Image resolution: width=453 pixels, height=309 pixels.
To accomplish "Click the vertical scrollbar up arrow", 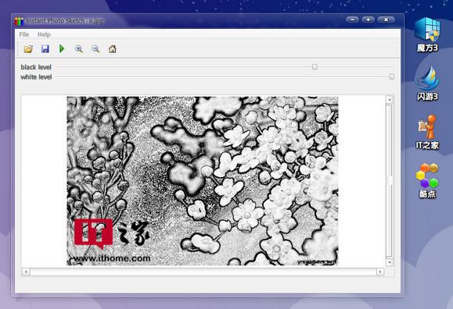I will click(x=390, y=100).
